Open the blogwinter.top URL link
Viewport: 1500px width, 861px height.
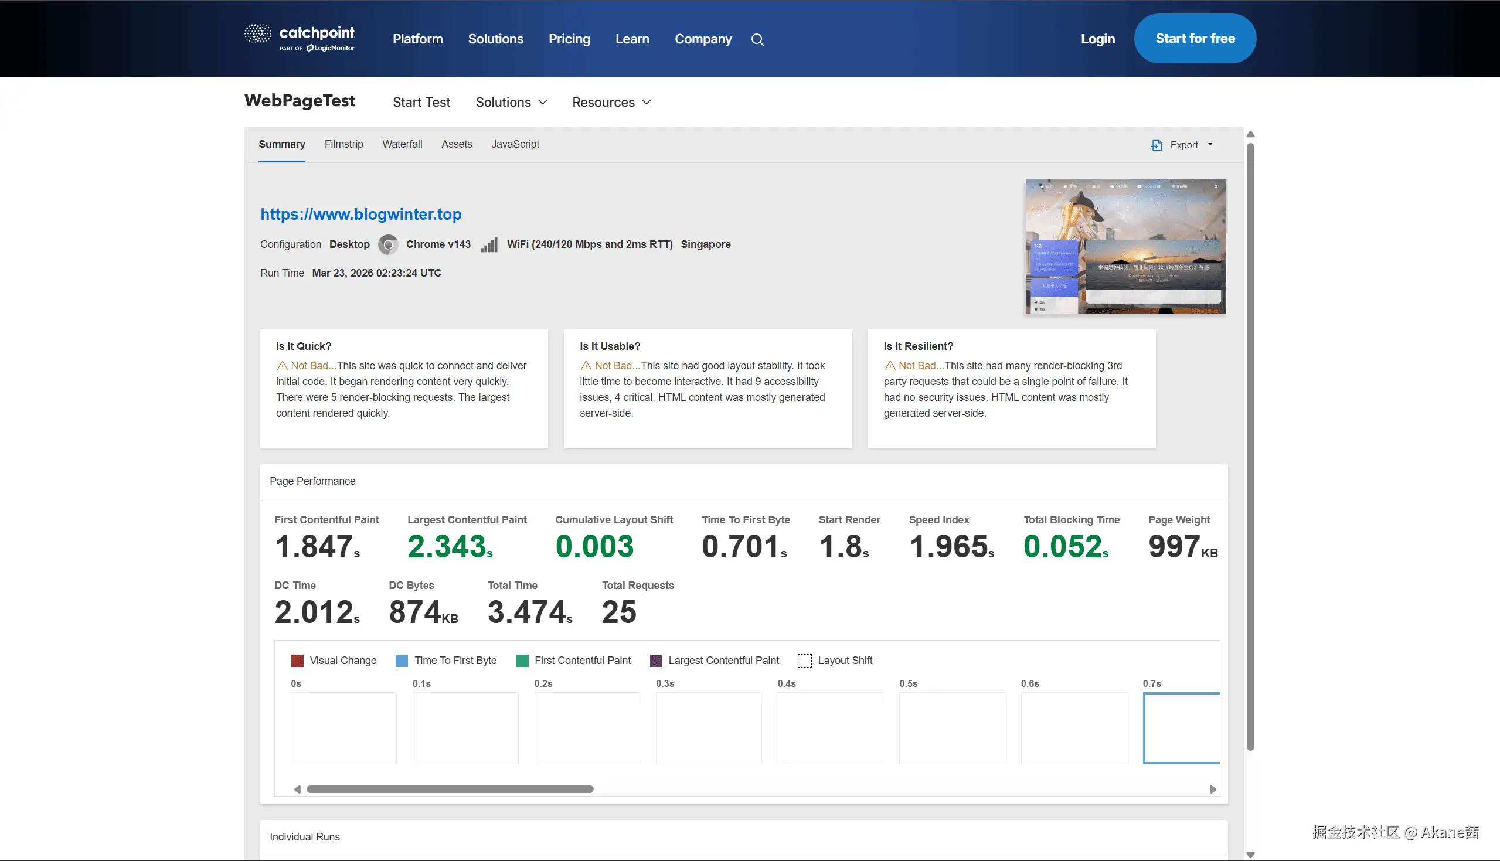pyautogui.click(x=360, y=214)
